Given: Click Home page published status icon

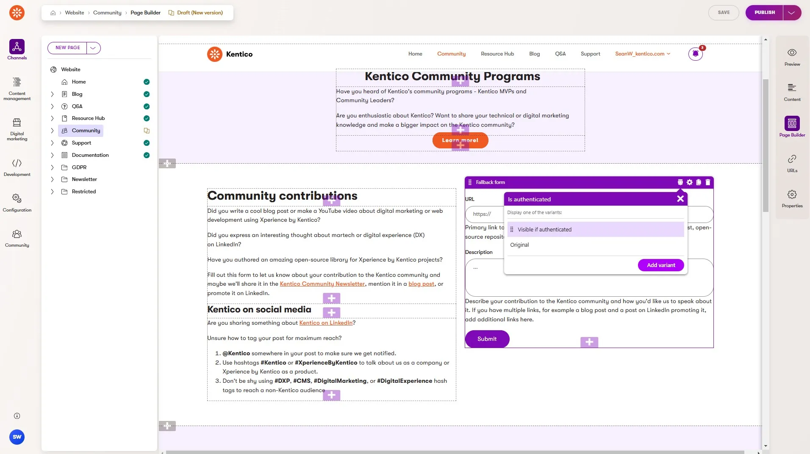Looking at the screenshot, I should [147, 82].
